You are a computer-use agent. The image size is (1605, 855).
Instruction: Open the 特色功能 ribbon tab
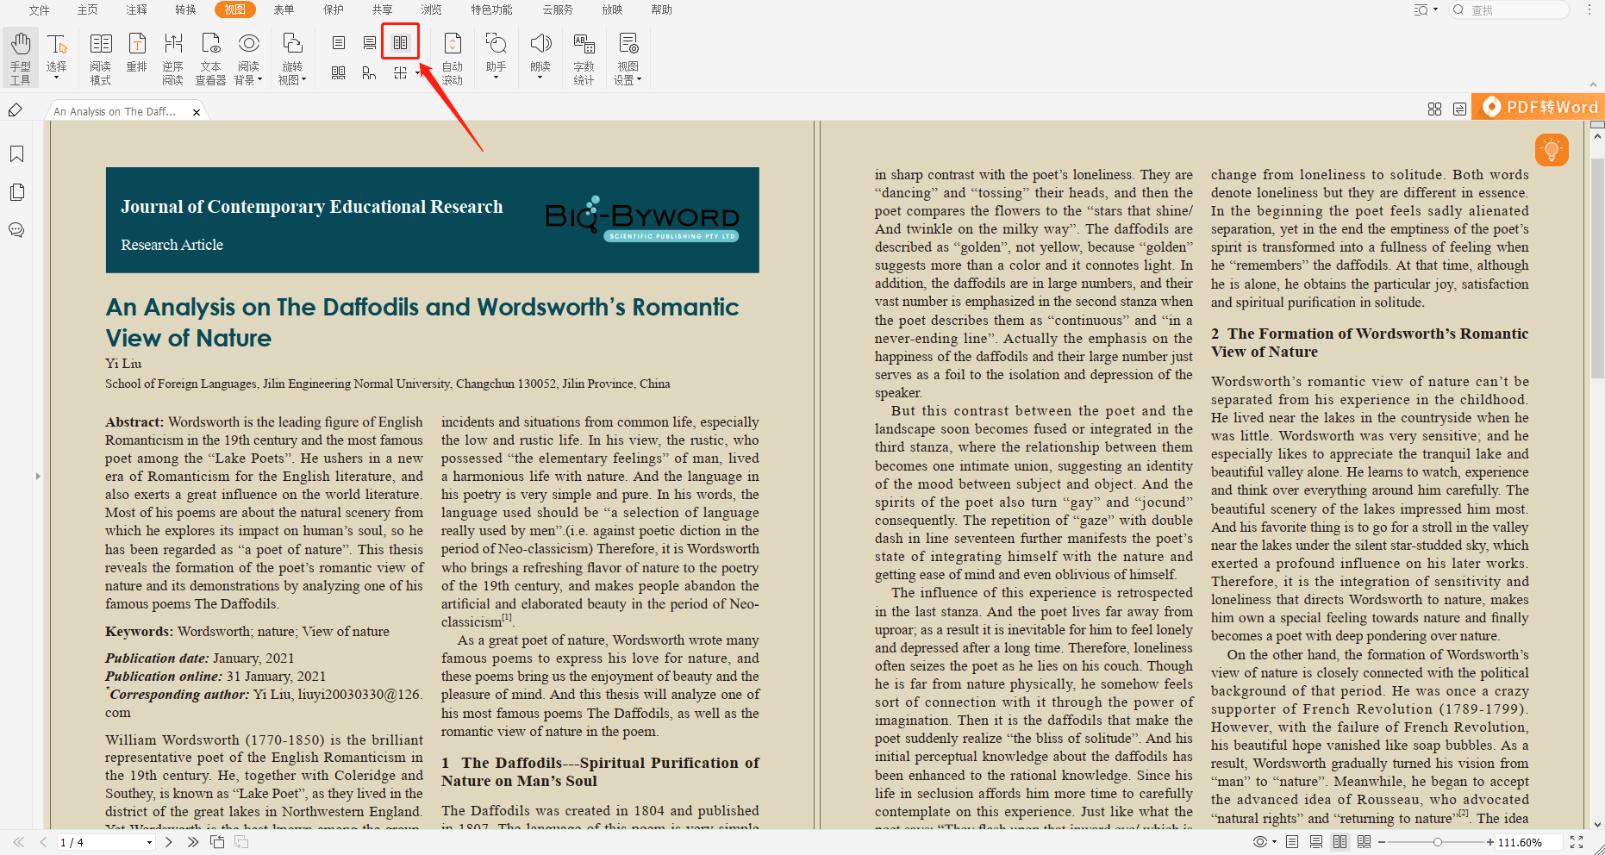pos(491,9)
